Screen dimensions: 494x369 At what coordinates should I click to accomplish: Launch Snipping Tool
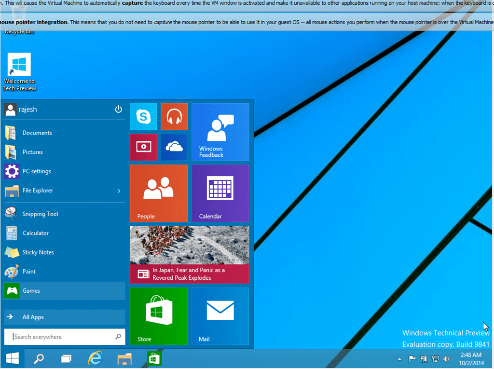pos(65,214)
